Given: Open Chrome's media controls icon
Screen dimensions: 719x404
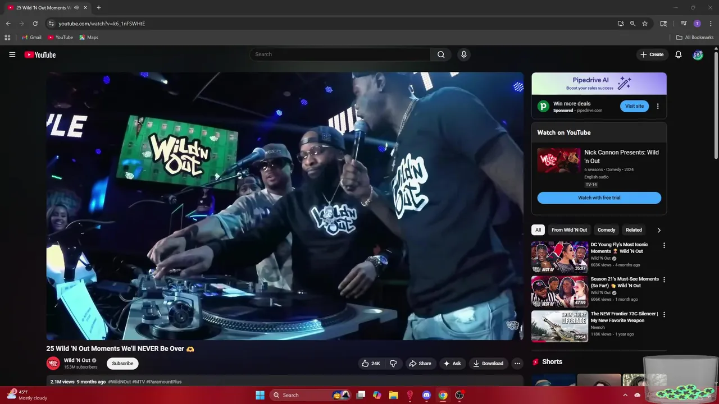Looking at the screenshot, I should tap(684, 24).
